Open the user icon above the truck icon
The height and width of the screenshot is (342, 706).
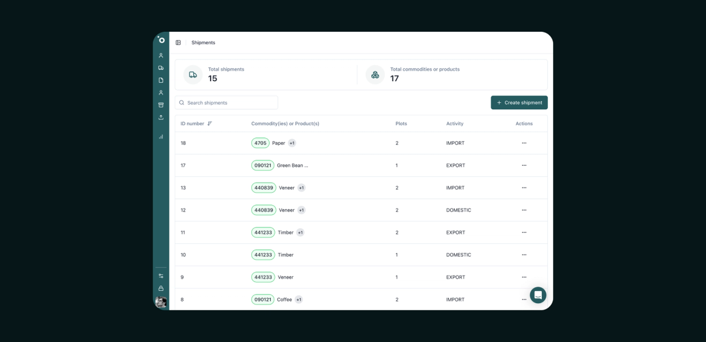click(161, 55)
